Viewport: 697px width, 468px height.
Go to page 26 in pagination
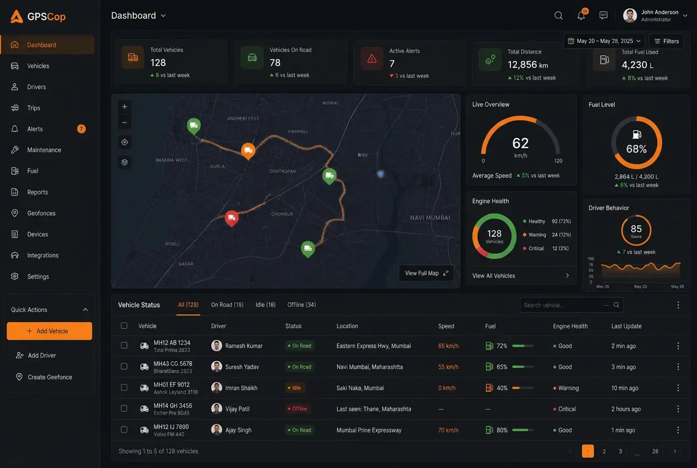(655, 451)
